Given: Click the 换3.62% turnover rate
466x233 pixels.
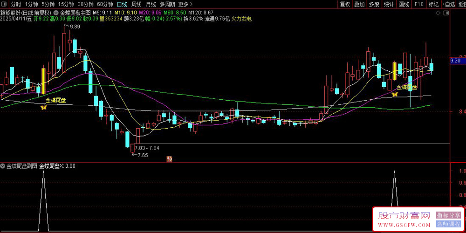Looking at the screenshot, I should pyautogui.click(x=193, y=19).
